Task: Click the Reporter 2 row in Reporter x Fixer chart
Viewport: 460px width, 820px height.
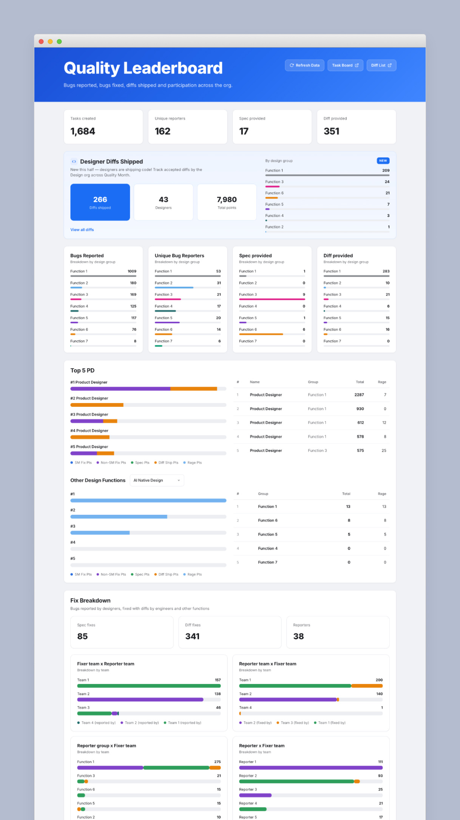Action: (x=311, y=778)
